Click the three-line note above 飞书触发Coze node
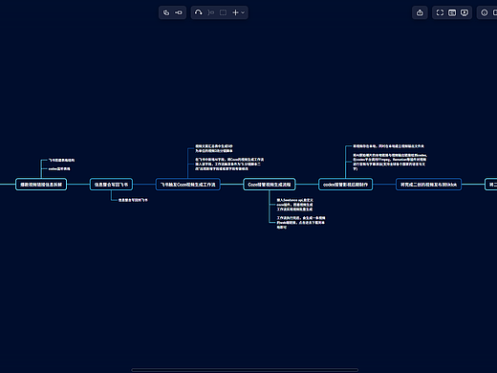 point(229,164)
